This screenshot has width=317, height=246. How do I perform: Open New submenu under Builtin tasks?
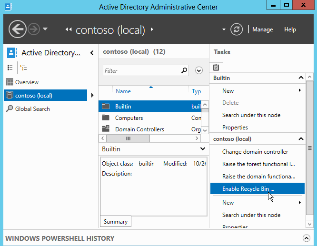click(258, 91)
